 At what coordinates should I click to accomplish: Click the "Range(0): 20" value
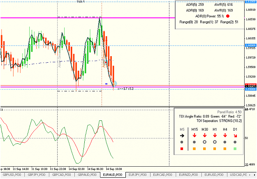tap(189, 22)
